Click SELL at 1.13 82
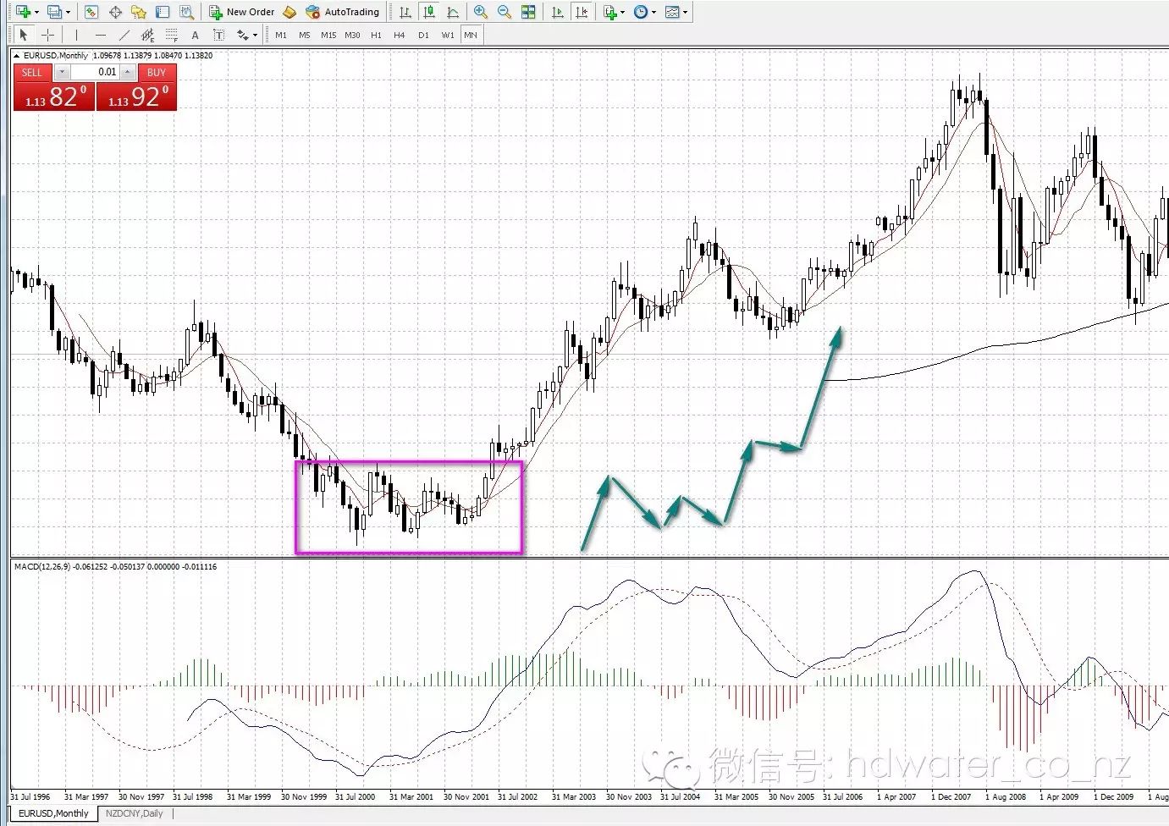The width and height of the screenshot is (1169, 826). [54, 87]
